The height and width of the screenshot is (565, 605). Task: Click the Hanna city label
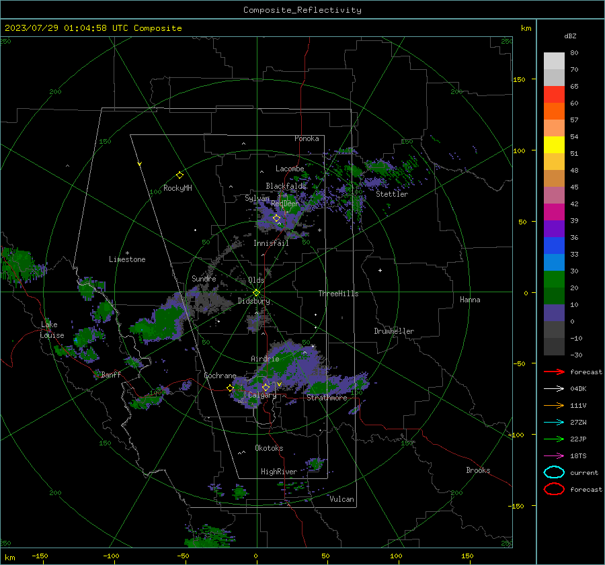tap(470, 300)
